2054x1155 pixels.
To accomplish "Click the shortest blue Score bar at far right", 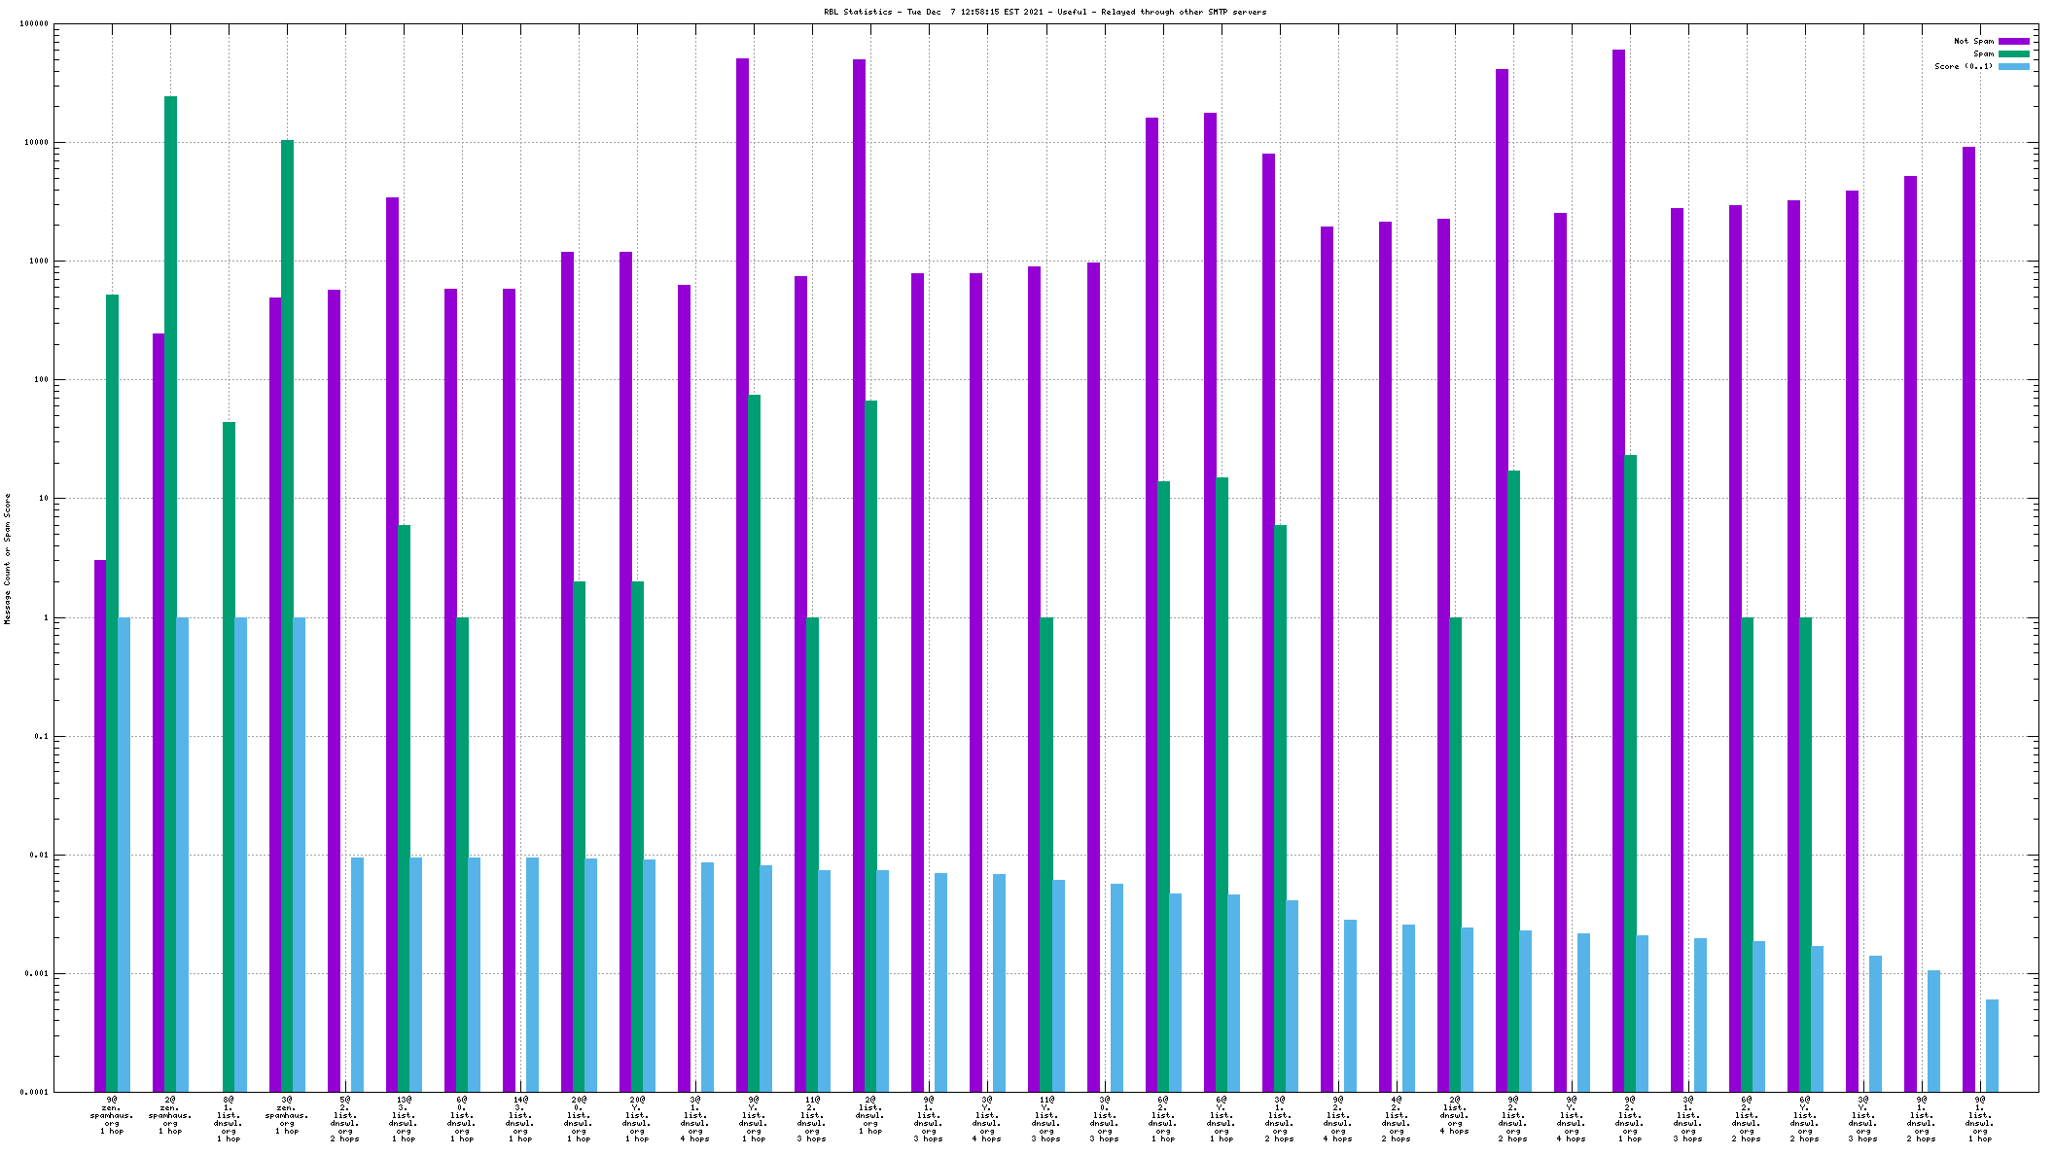I will [x=1992, y=1045].
